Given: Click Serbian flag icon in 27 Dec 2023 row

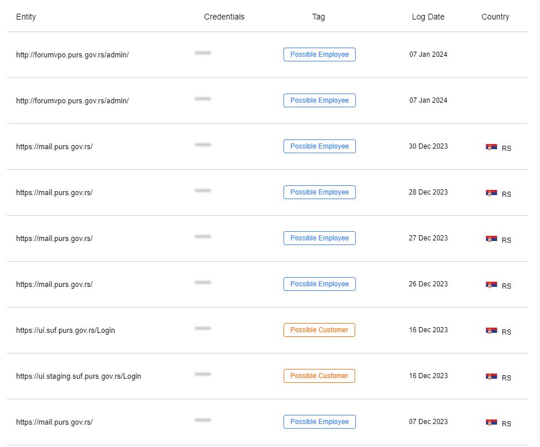Looking at the screenshot, I should [x=491, y=239].
